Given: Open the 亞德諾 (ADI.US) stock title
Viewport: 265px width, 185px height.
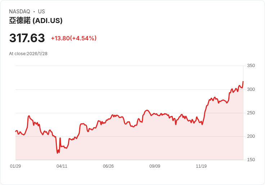Looking at the screenshot, I should point(36,21).
